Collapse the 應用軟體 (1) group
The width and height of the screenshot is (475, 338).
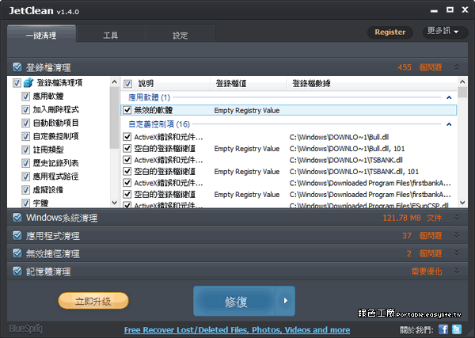click(x=449, y=97)
